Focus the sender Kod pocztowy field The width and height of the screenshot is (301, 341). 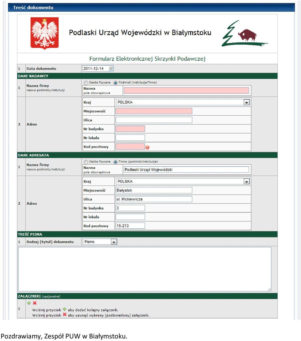click(x=130, y=147)
